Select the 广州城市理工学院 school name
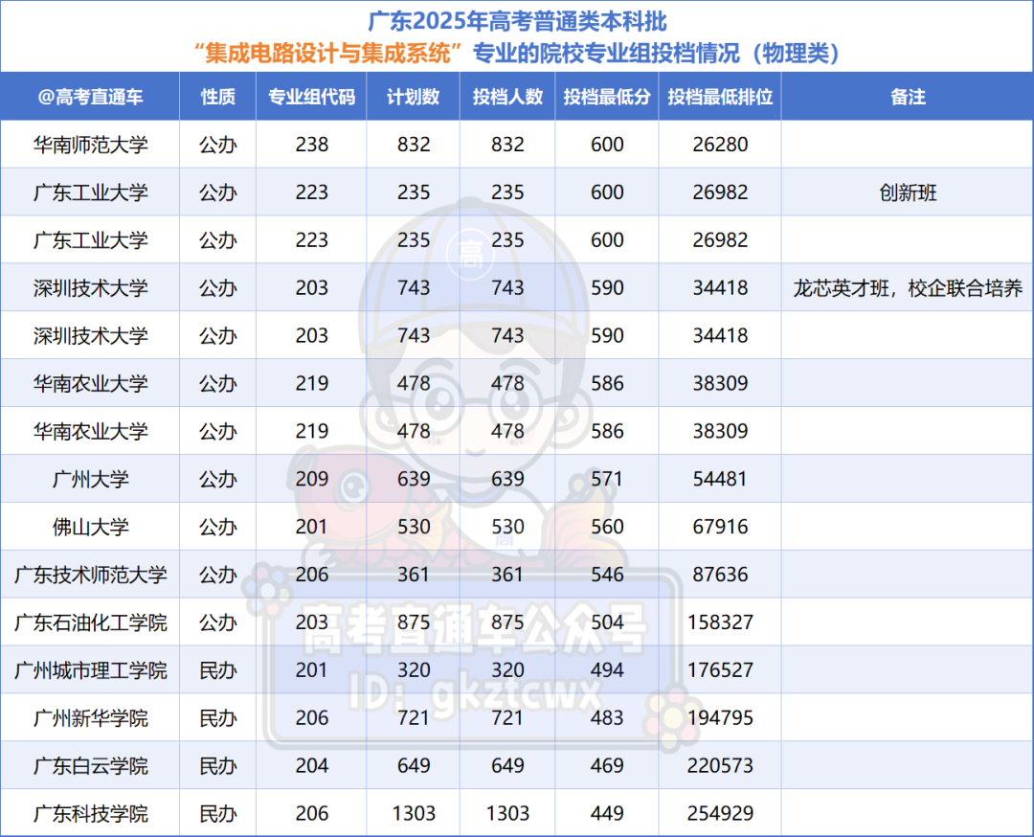This screenshot has height=837, width=1034. (90, 670)
